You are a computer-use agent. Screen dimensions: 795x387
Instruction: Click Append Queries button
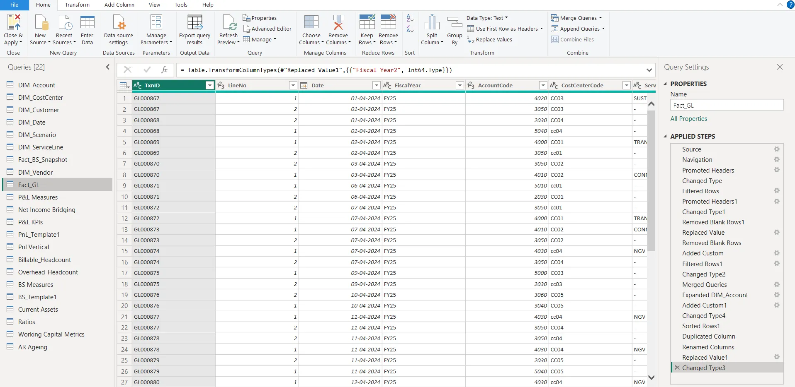tap(578, 29)
